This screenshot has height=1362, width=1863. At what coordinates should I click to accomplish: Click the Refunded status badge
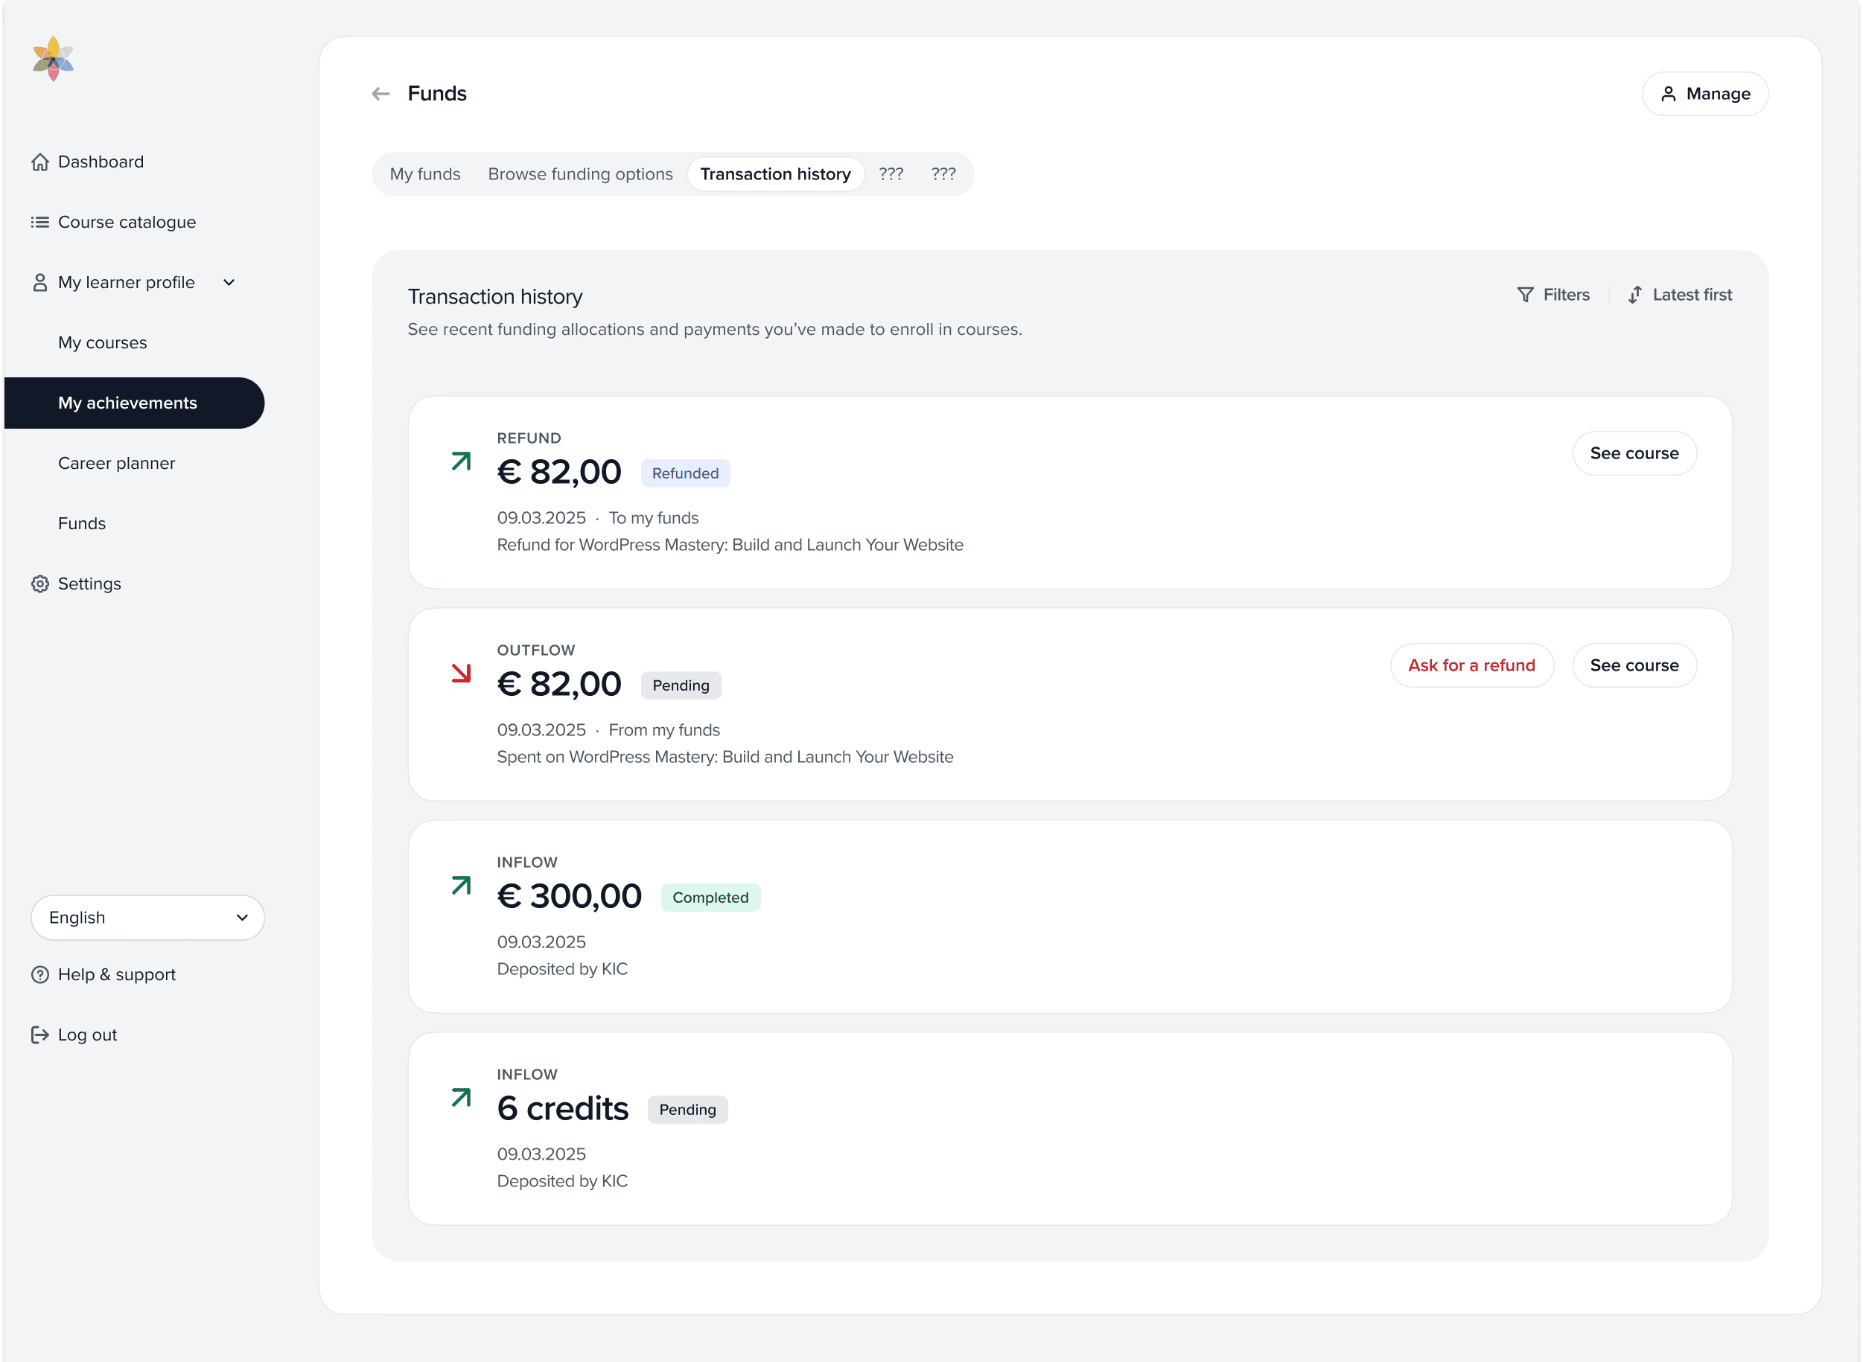click(x=684, y=473)
